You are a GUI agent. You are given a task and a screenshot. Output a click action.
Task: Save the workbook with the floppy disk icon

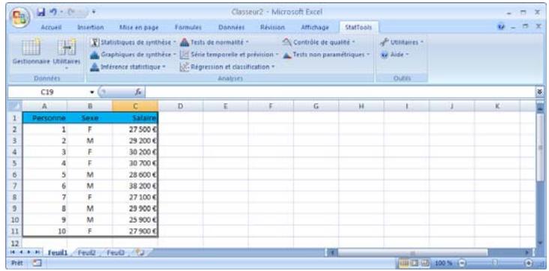[41, 12]
